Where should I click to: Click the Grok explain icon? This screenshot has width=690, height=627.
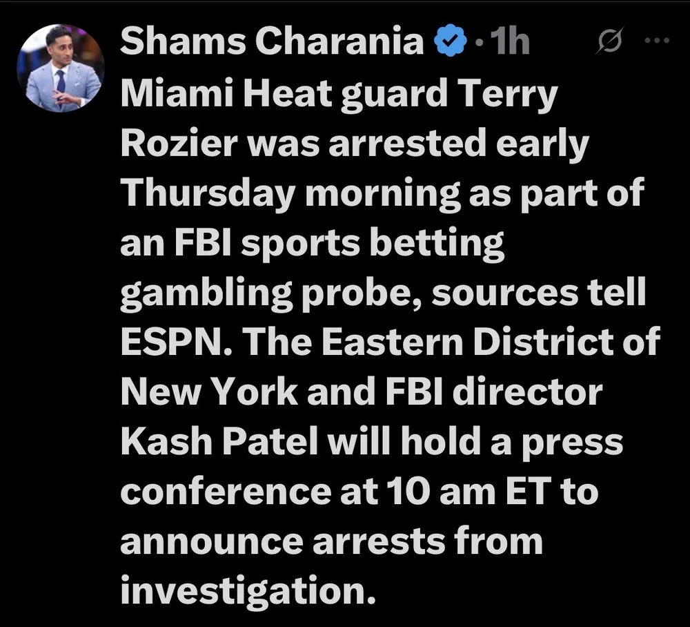tap(611, 44)
